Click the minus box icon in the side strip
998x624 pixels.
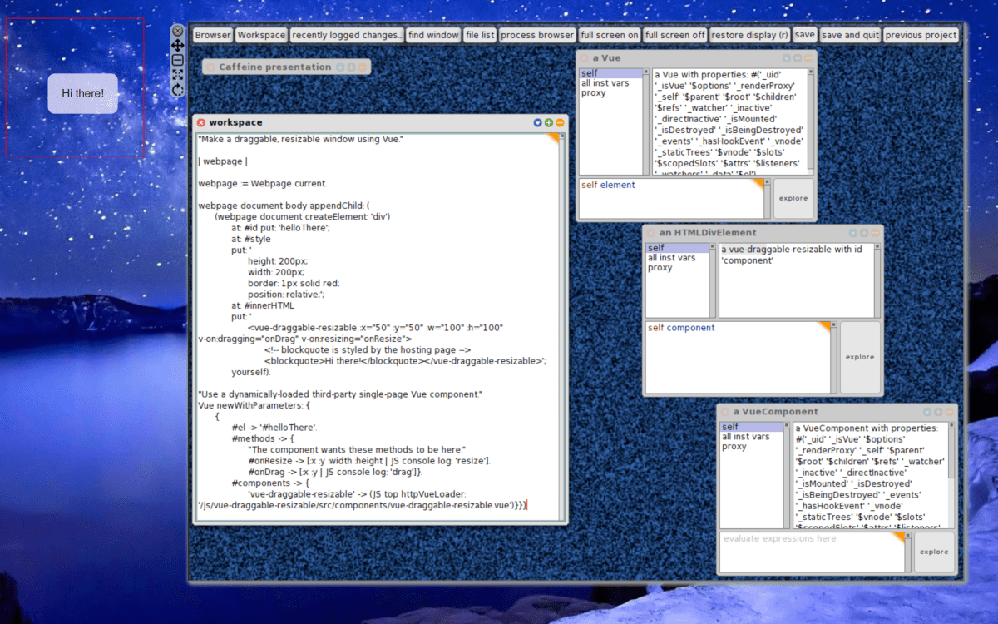[x=177, y=60]
